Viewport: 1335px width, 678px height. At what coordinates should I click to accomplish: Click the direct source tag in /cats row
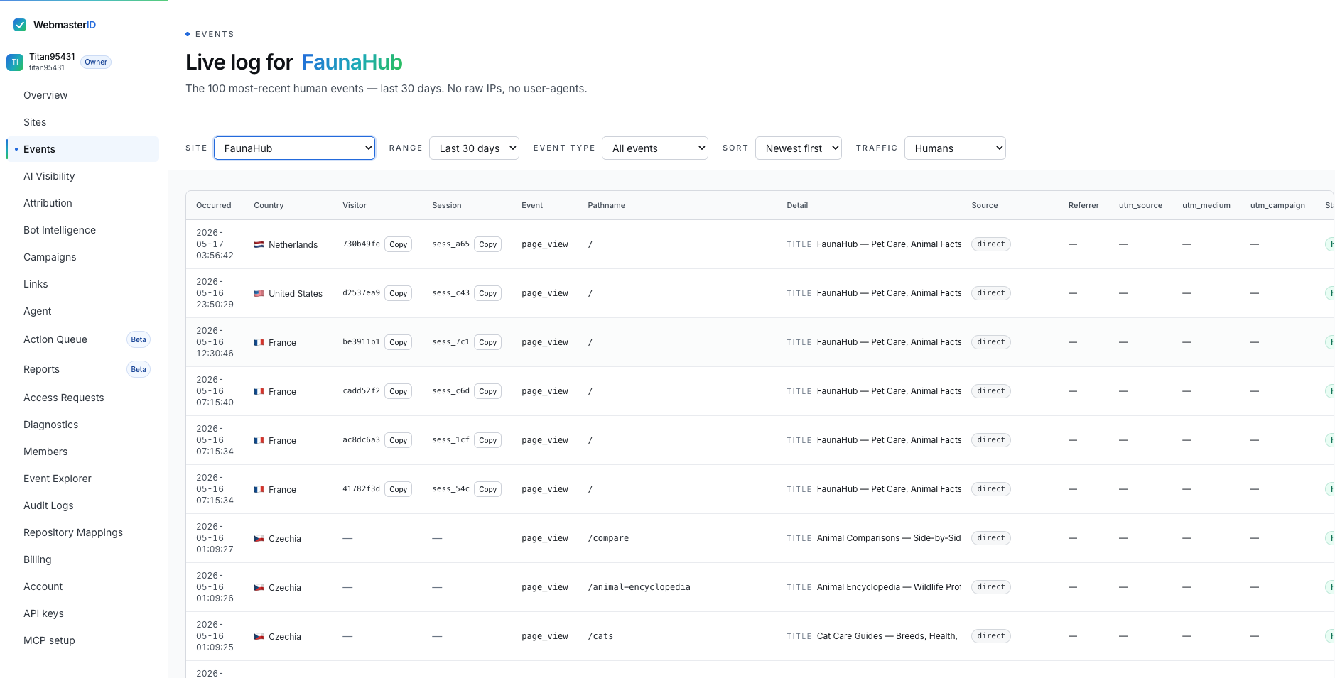[991, 636]
